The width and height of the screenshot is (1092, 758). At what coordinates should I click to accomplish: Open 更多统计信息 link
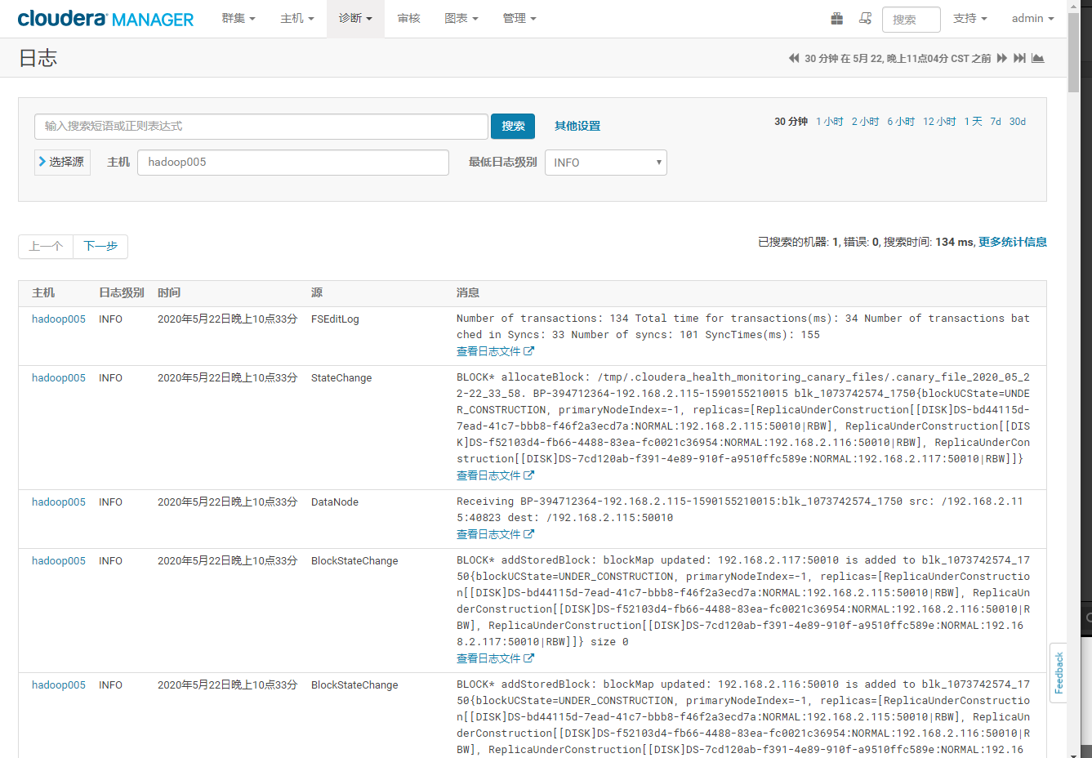point(1013,242)
